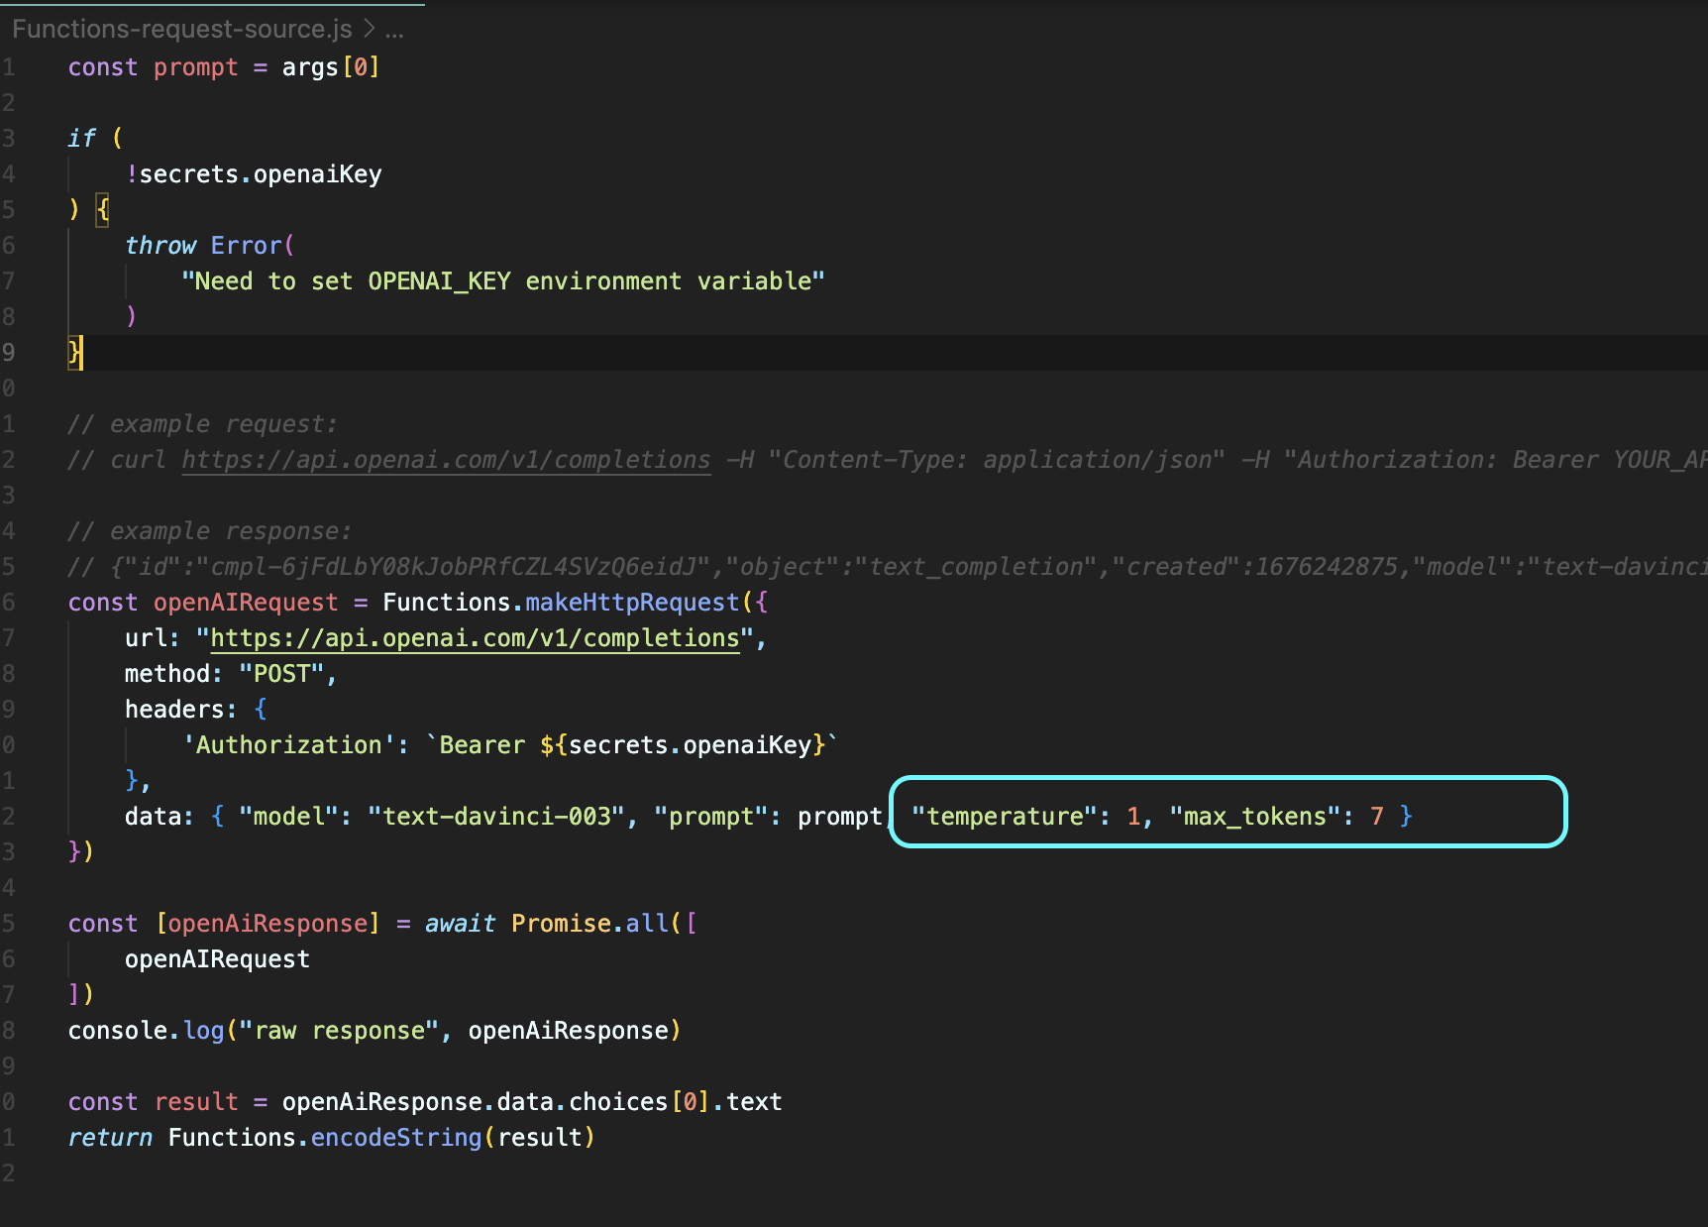Click the makeHttpRequest function call
This screenshot has width=1708, height=1227.
coord(629,602)
